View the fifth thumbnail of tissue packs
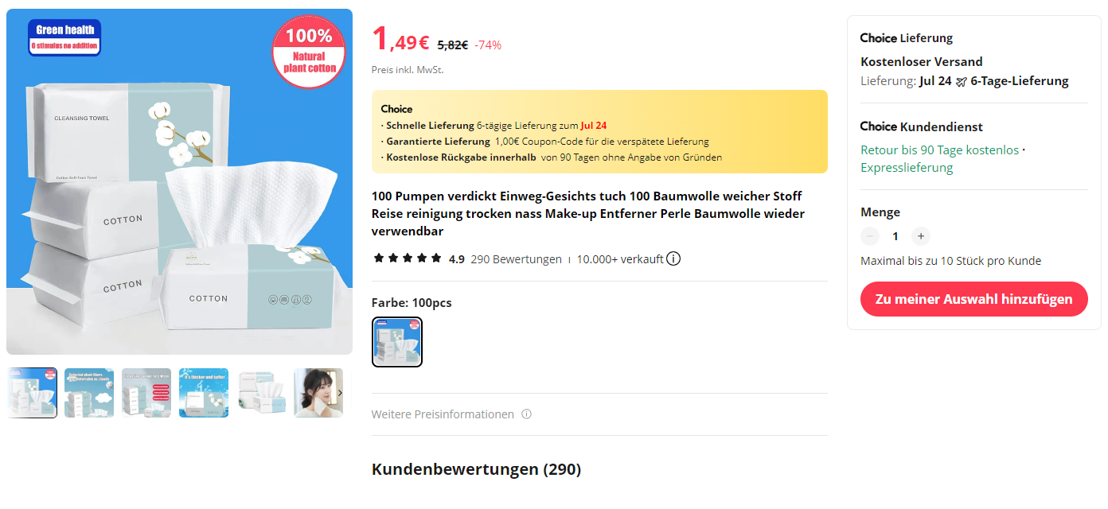Screen dimensions: 1108x509 [261, 393]
